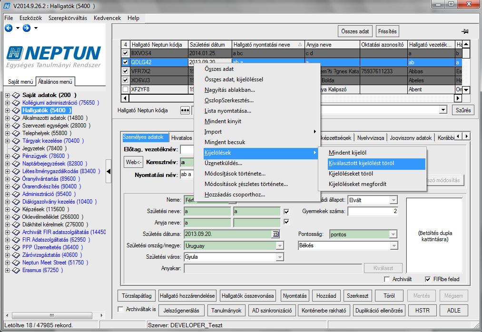Toggle the checkbox beside Születési neve
The height and width of the screenshot is (332, 482).
(286, 212)
